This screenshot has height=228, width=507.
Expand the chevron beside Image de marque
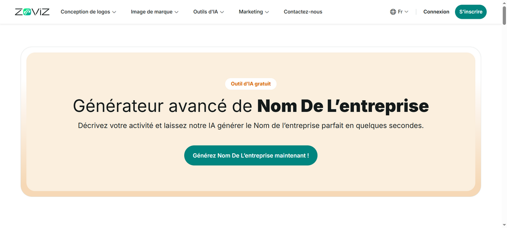[177, 12]
